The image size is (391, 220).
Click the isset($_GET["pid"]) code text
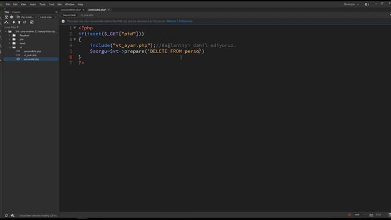114,34
